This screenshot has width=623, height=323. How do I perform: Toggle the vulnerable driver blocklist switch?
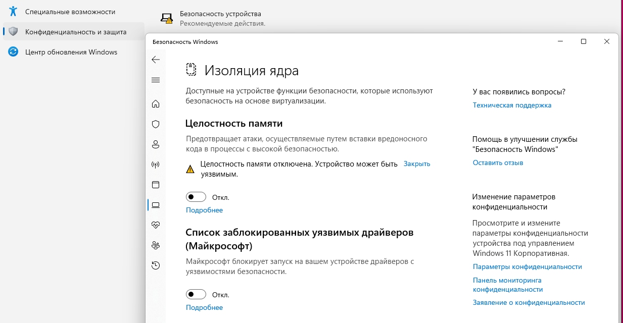pyautogui.click(x=196, y=294)
